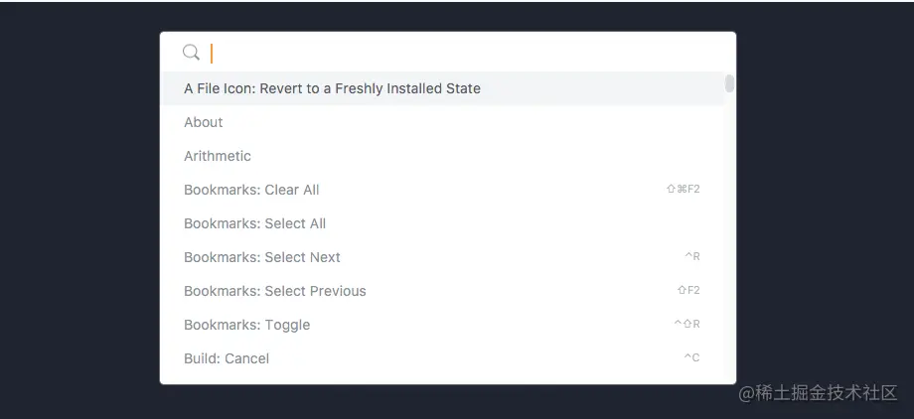Select the About command
The image size is (914, 419).
(204, 122)
